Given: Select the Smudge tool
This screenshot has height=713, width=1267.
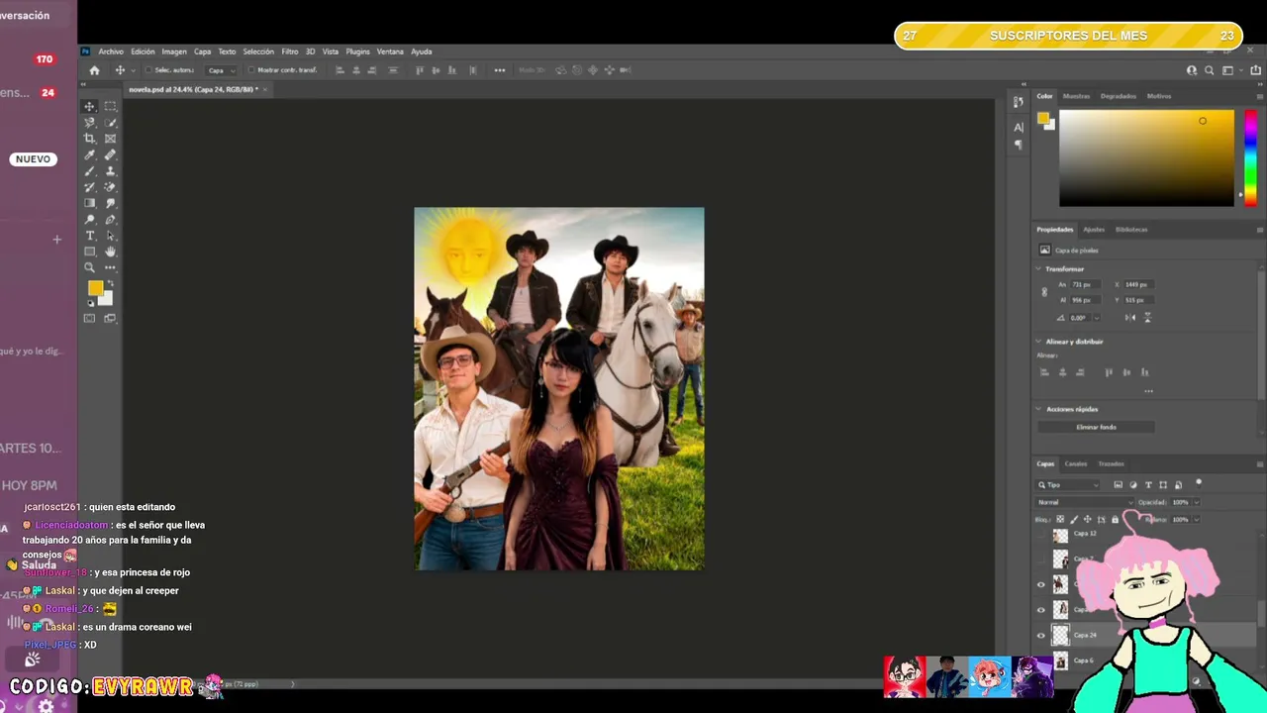Looking at the screenshot, I should click(110, 203).
